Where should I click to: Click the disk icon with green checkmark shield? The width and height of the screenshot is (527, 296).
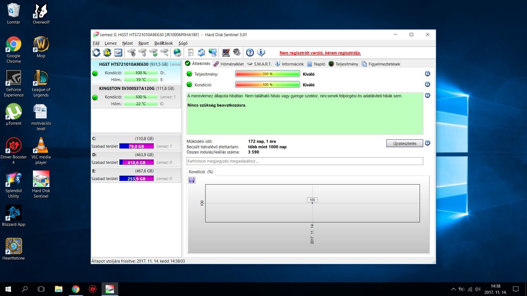[x=154, y=52]
